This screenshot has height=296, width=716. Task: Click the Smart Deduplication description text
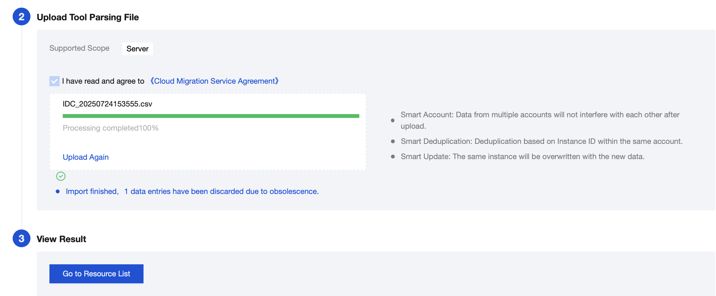tap(541, 141)
